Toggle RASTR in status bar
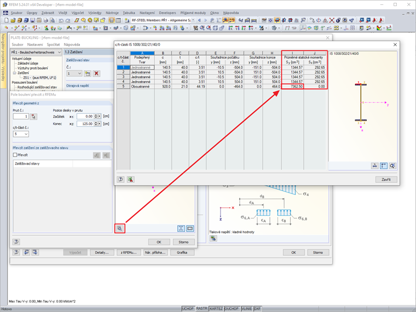Screen dimensions: 416x312 coord(201,309)
